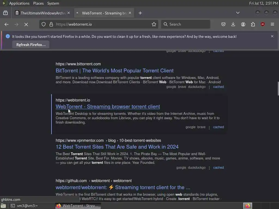Open the System menu
279x209 pixels.
(x=53, y=3)
